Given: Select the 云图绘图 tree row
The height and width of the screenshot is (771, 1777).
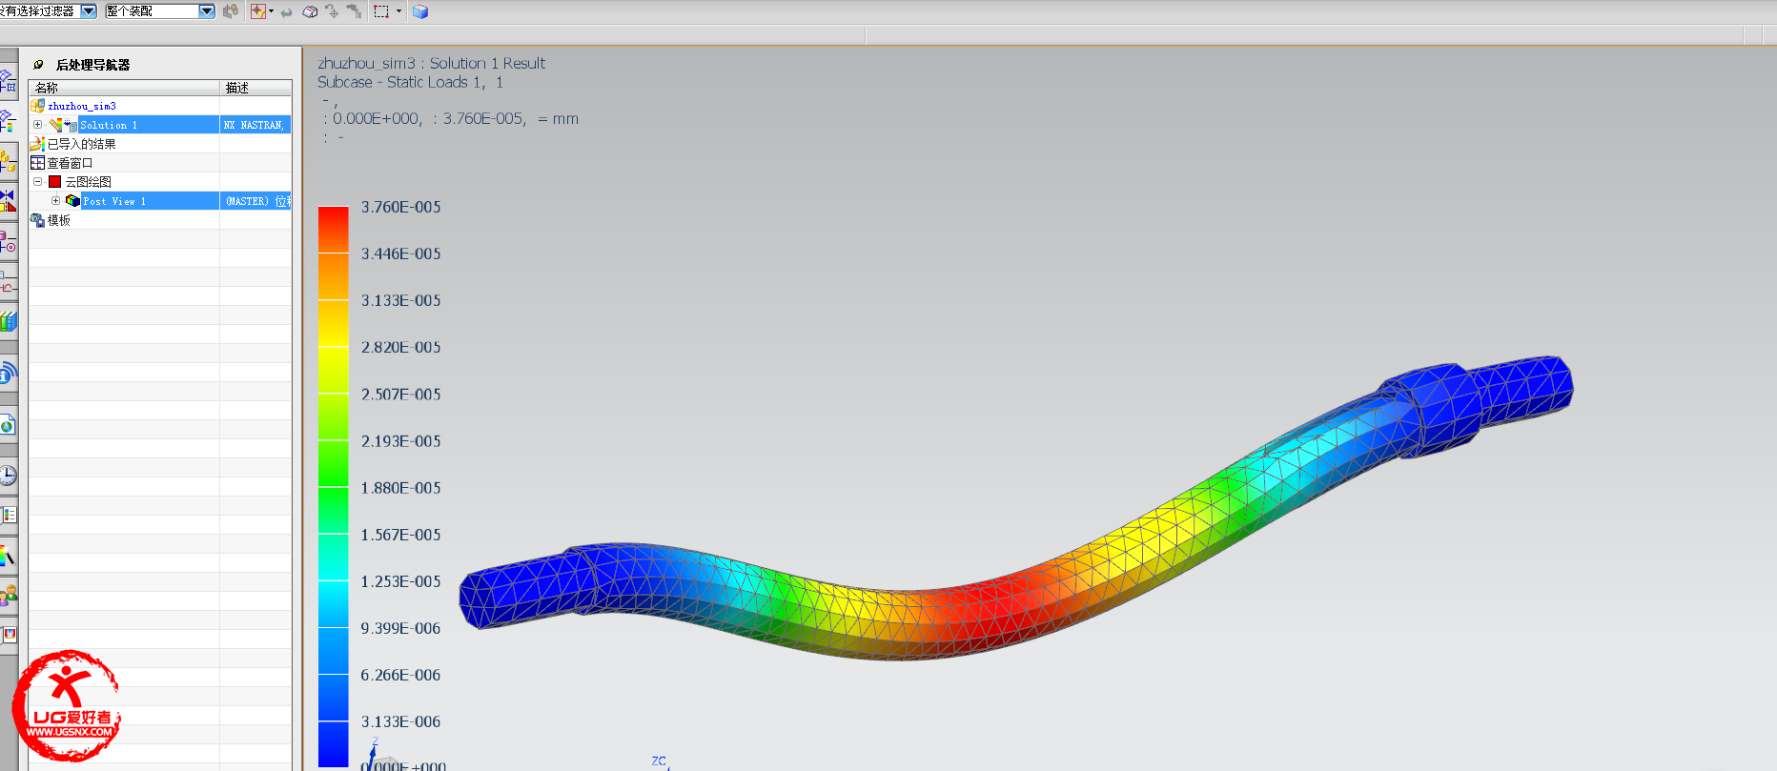Looking at the screenshot, I should [x=160, y=182].
